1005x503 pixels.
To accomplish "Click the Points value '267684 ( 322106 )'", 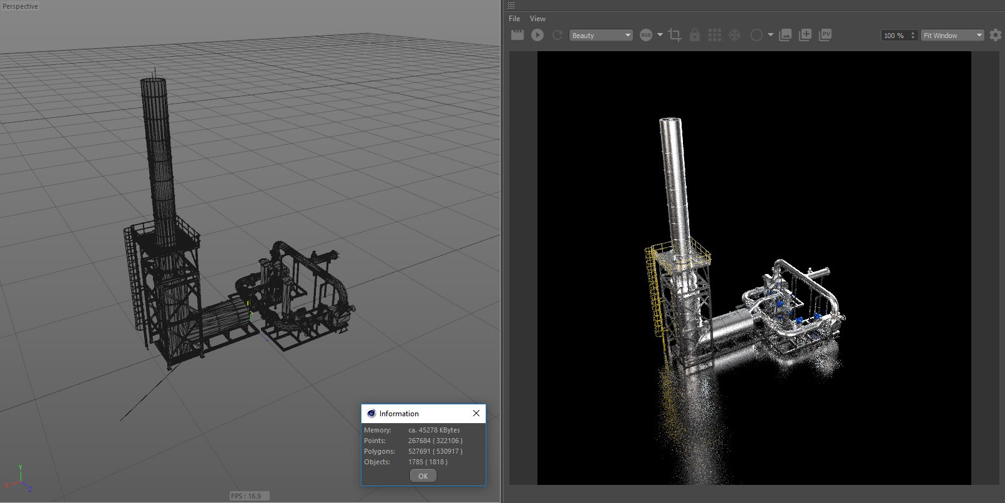I will coord(435,441).
